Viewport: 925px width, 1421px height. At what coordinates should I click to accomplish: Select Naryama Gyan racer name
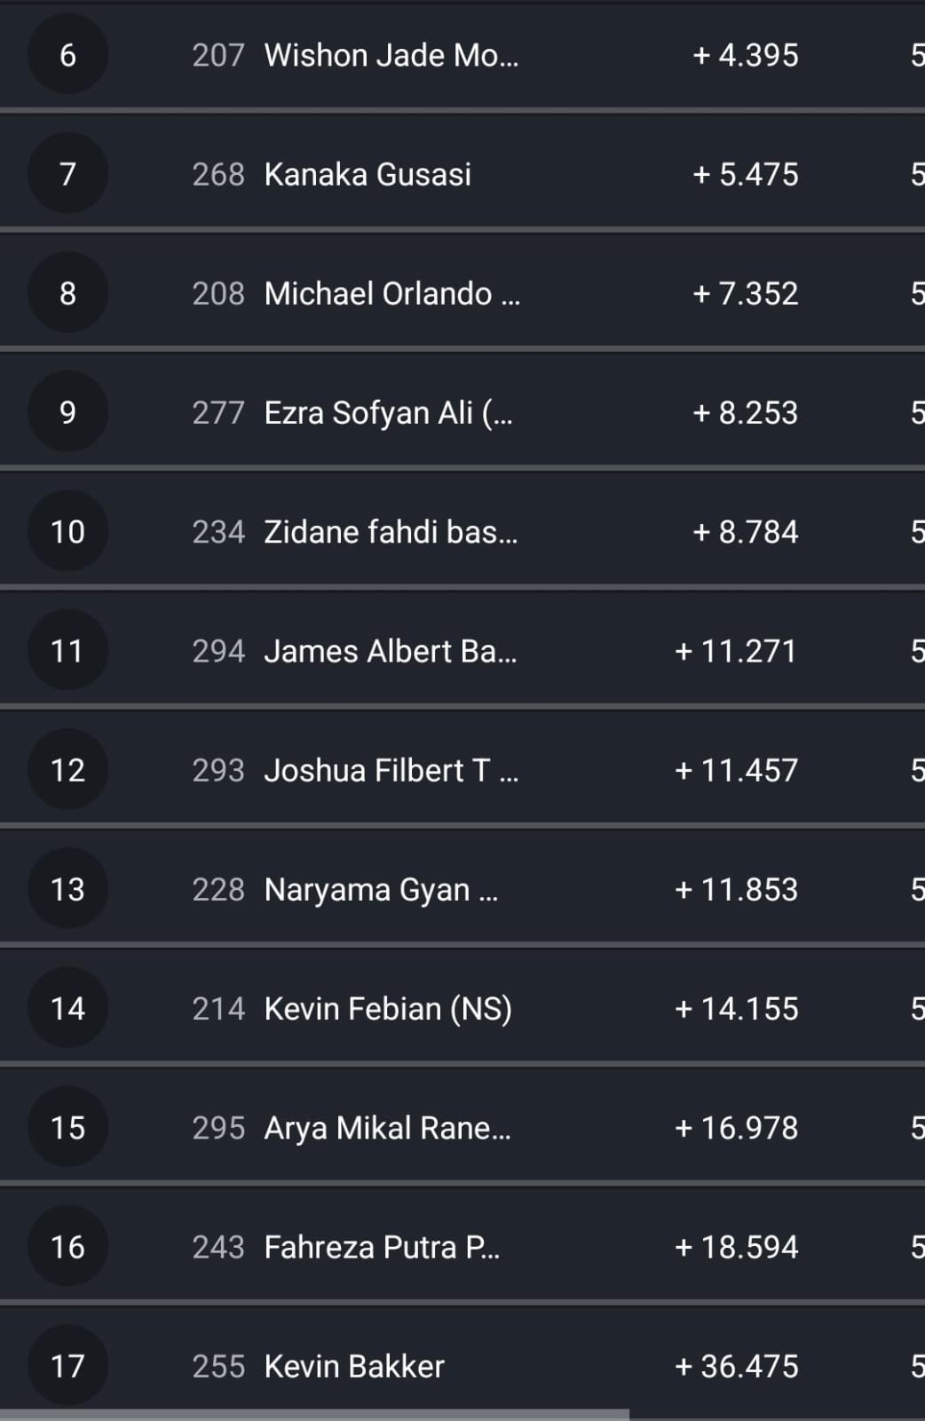click(380, 889)
